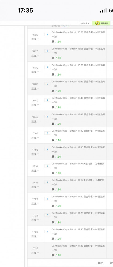Select the Bitcoin 17:30 美金均價 bet description
Viewport: 113px width, 267px height.
[78, 231]
